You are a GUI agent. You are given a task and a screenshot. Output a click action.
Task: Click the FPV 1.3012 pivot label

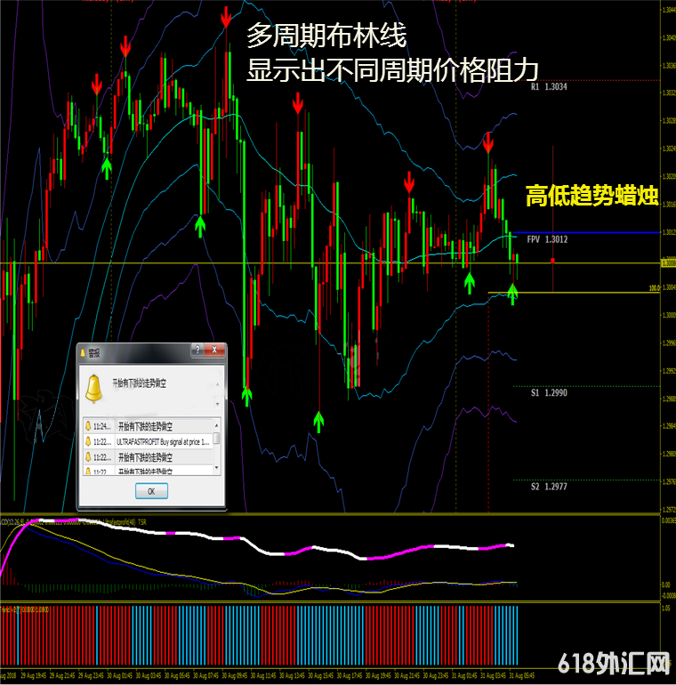click(547, 239)
